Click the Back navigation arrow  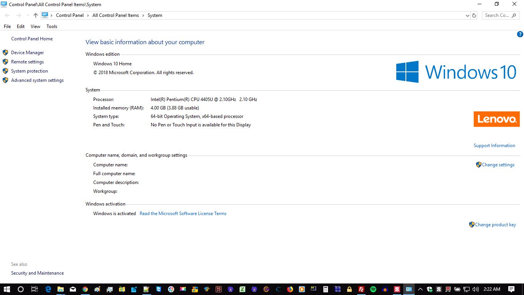(8, 15)
